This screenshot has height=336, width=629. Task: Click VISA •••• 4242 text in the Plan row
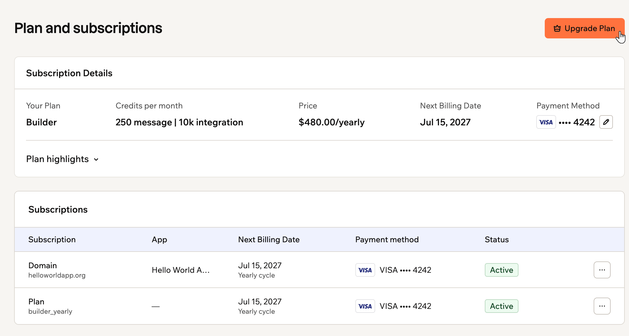pyautogui.click(x=405, y=306)
